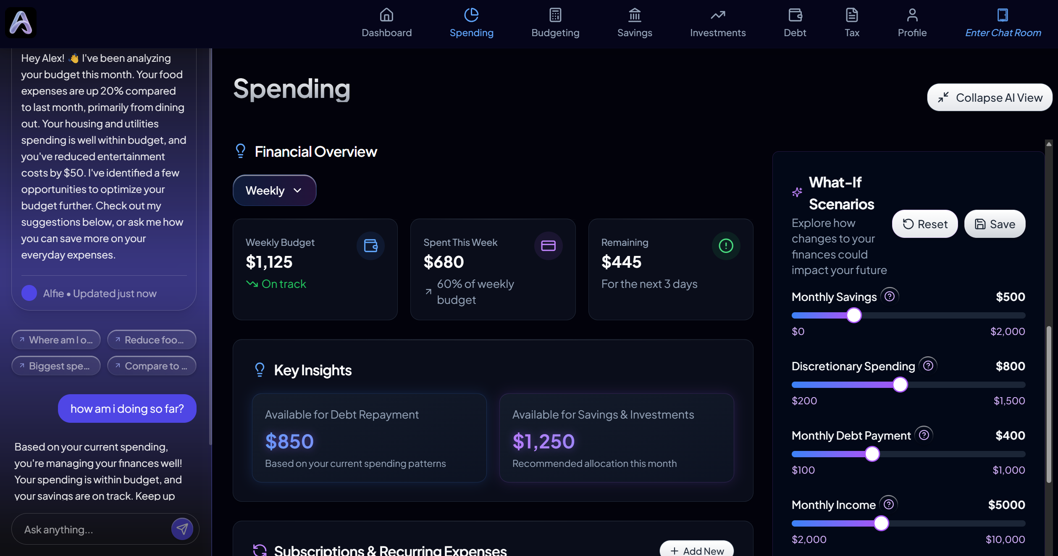Click the Debt wallet icon

[795, 15]
